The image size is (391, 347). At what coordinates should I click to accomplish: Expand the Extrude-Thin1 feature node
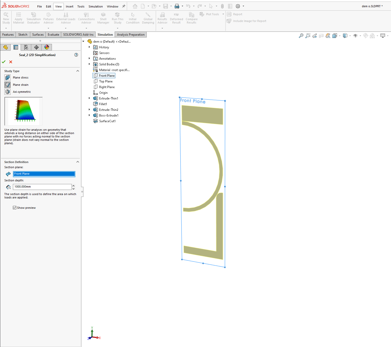[x=89, y=98]
